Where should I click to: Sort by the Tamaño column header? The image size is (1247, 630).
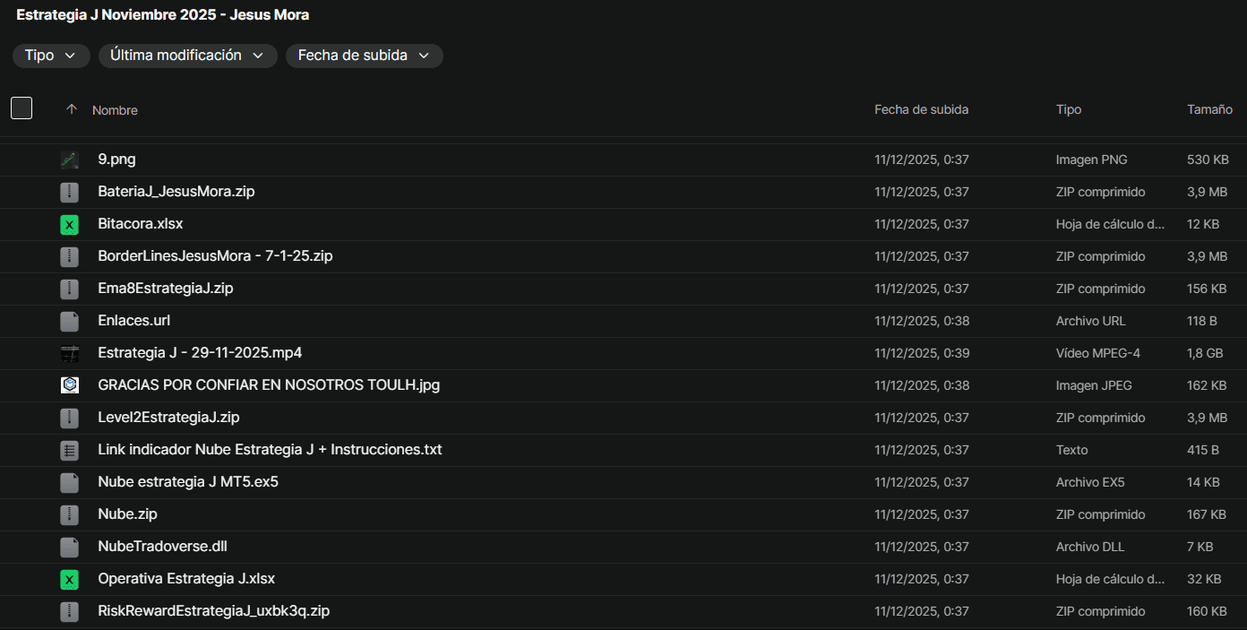coord(1209,109)
